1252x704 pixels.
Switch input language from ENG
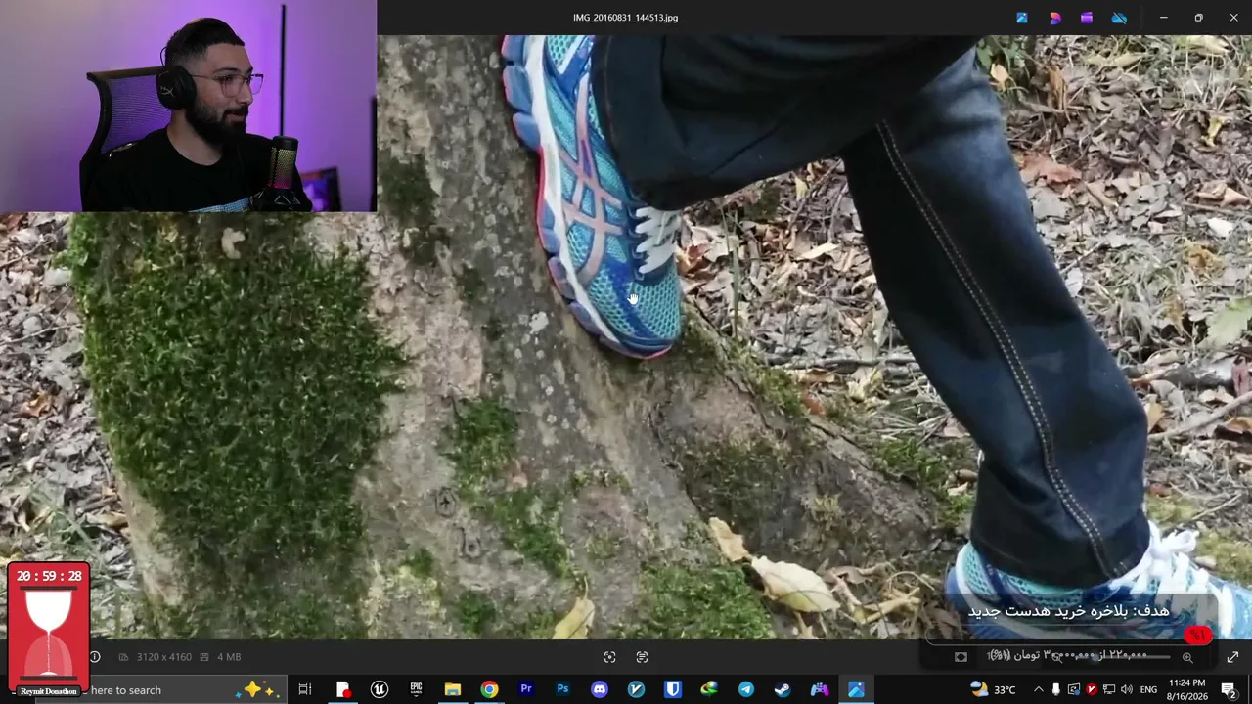[1148, 690]
